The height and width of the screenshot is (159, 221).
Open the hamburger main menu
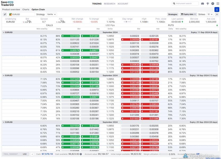click(x=217, y=4)
